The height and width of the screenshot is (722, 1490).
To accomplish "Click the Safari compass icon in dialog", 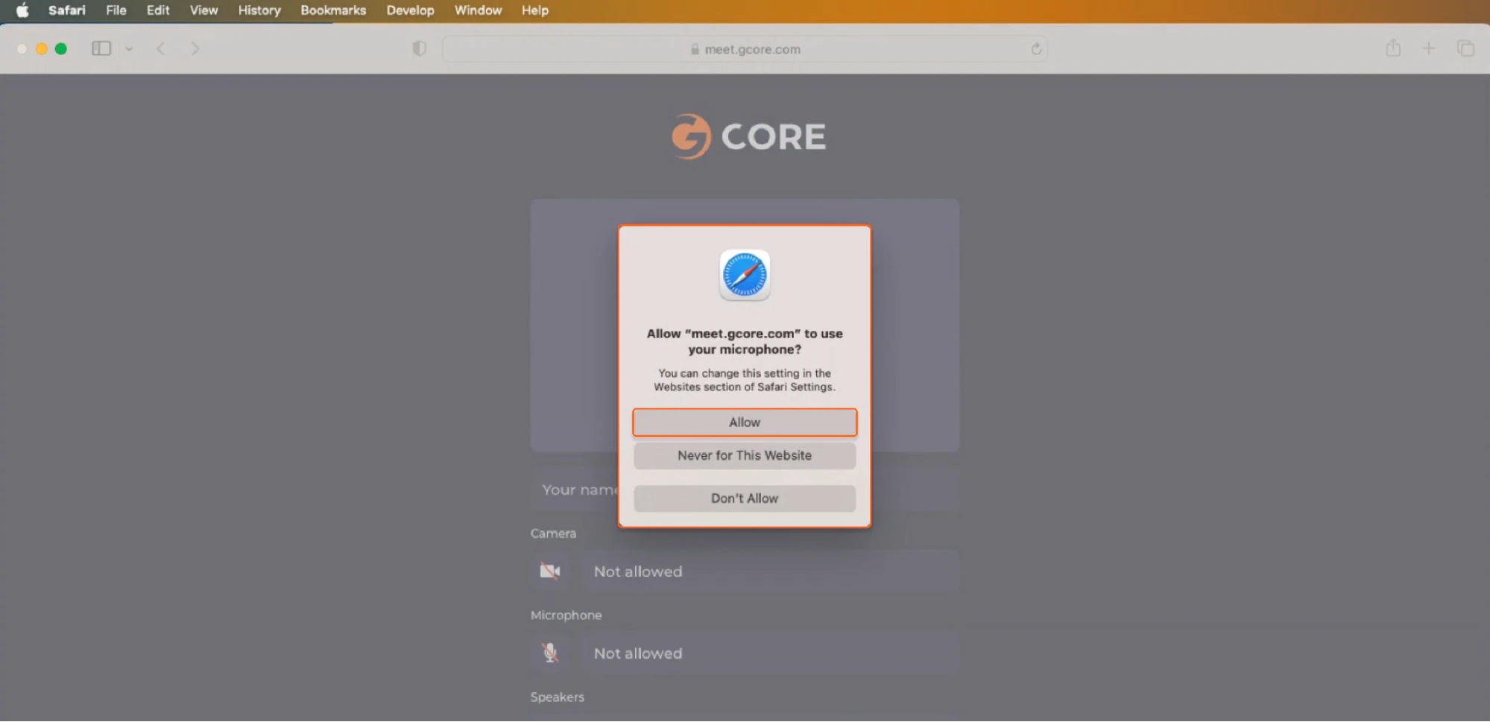I will [745, 275].
